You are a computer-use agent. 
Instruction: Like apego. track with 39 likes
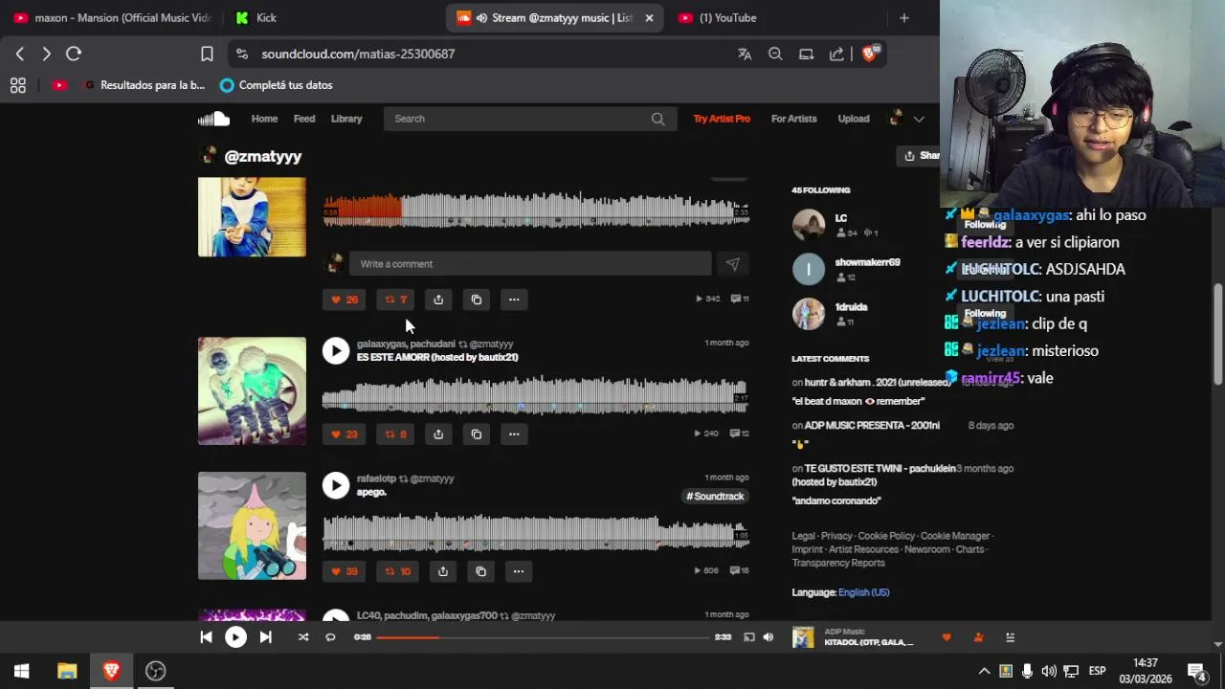[344, 571]
